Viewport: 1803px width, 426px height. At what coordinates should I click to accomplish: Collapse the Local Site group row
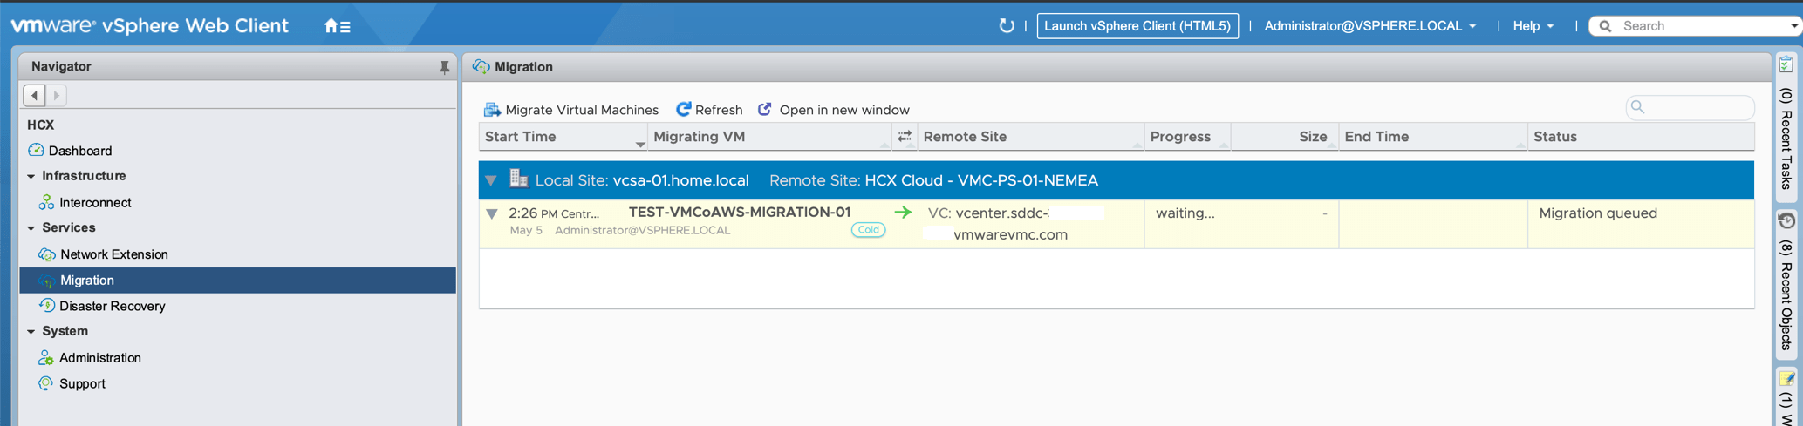click(491, 180)
